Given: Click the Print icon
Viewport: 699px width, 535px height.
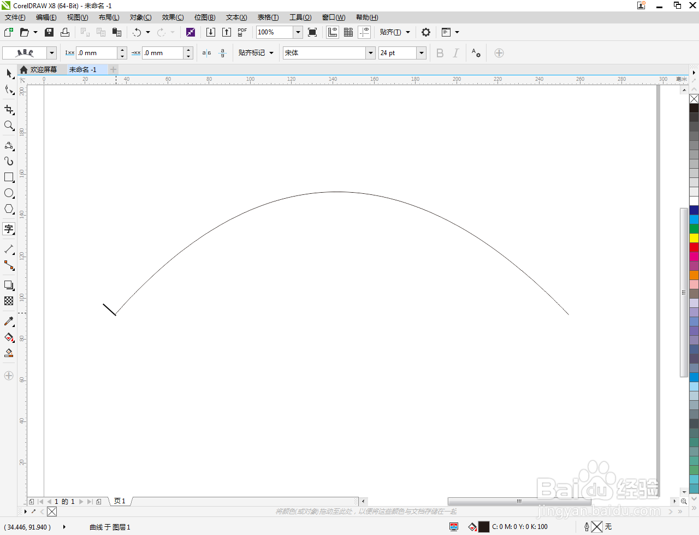Looking at the screenshot, I should (65, 32).
